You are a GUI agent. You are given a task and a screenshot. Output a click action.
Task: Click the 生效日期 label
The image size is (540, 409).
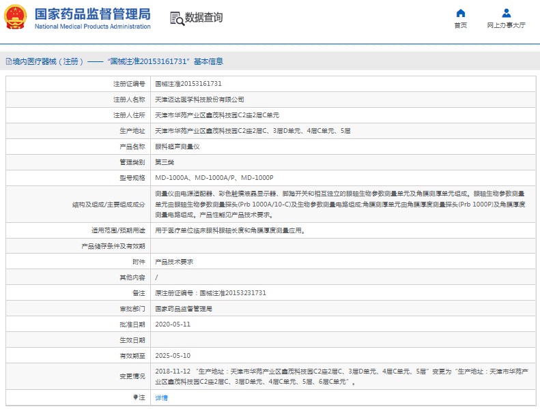132,340
